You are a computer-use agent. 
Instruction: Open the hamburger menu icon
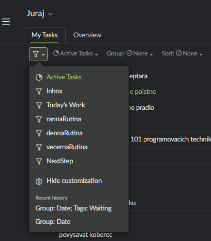point(6,22)
